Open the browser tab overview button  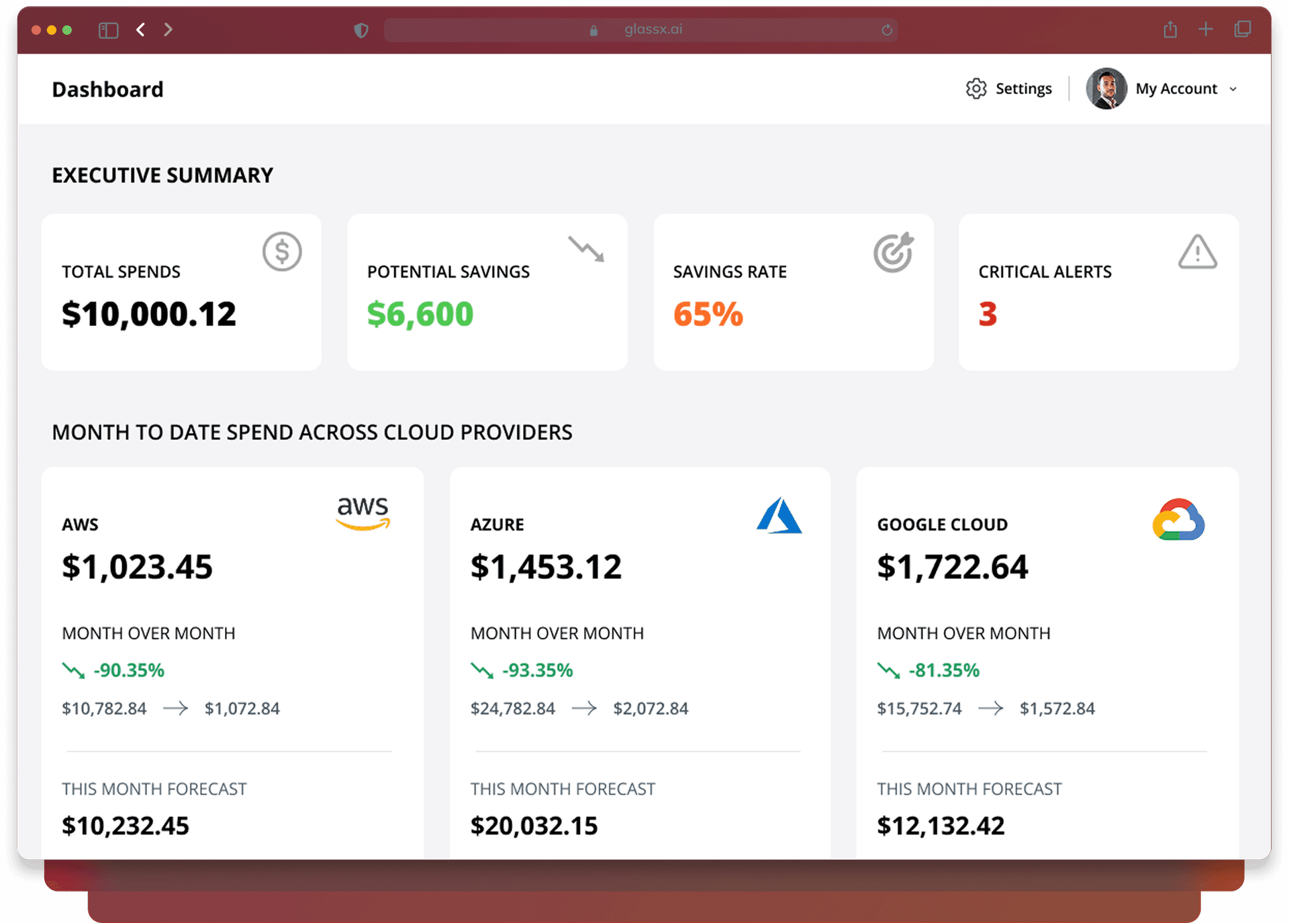point(1243,30)
